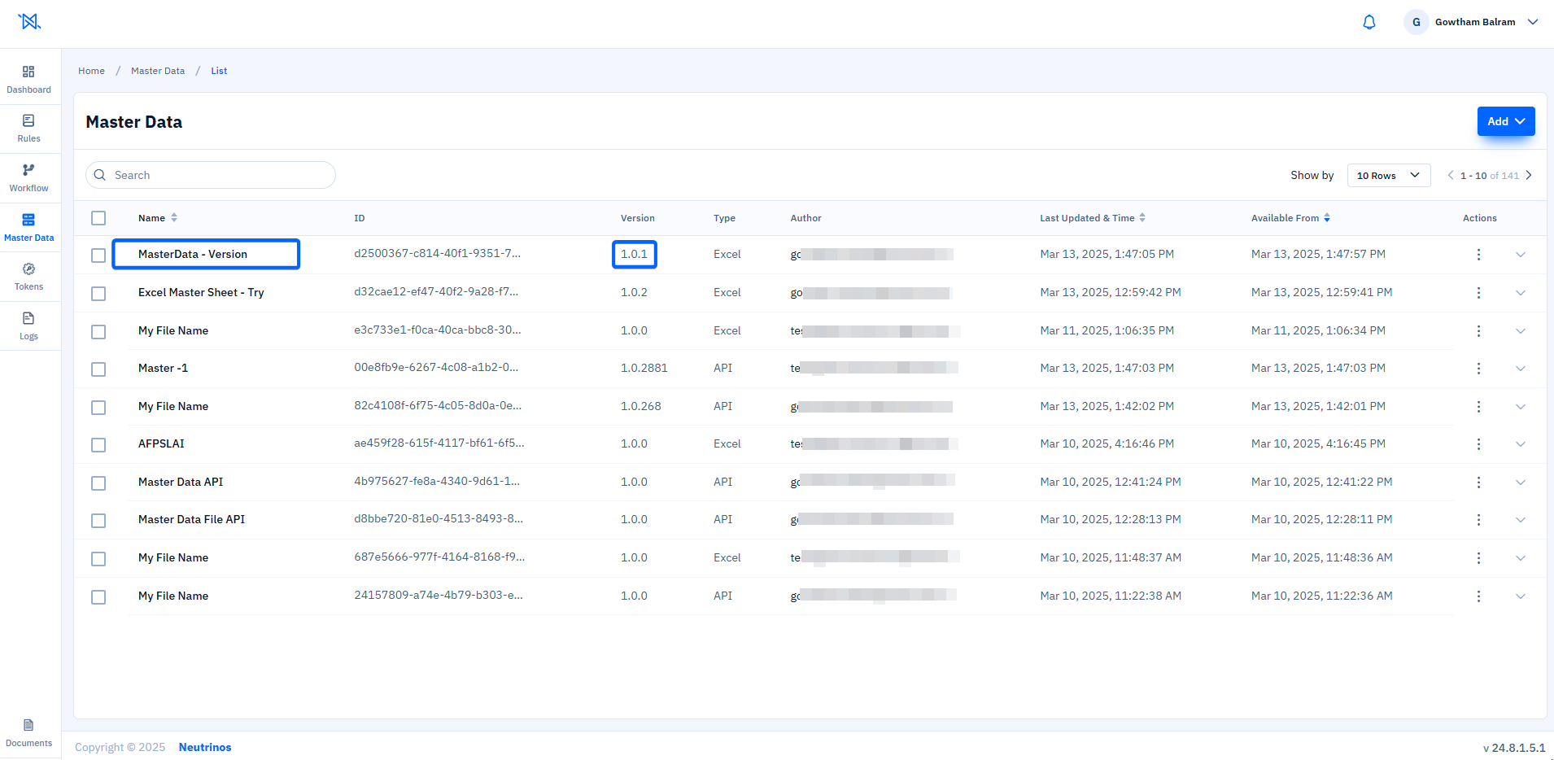Go to previous page of results
This screenshot has height=760, width=1554.
(x=1450, y=175)
